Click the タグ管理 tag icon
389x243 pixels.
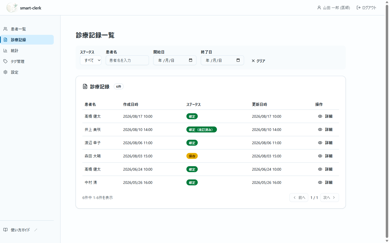pyautogui.click(x=5, y=61)
